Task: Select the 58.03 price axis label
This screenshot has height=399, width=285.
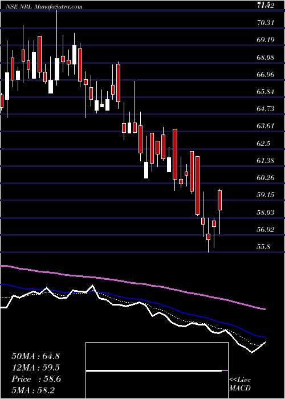Action: point(266,212)
